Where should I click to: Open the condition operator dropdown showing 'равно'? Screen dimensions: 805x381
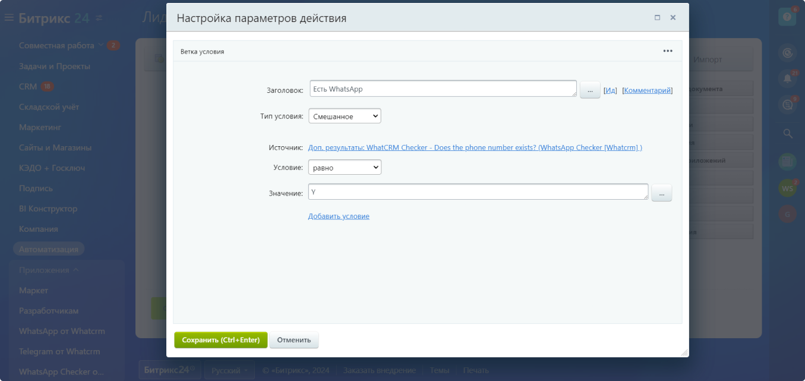coord(345,168)
